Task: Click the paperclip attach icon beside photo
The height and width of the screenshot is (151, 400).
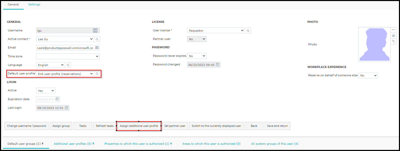Action: click(393, 41)
